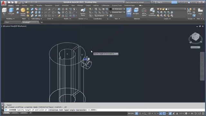Toggle layer lock icon in Layers dropdown
Image resolution: width=206 pixels, height=116 pixels.
[x=163, y=9]
